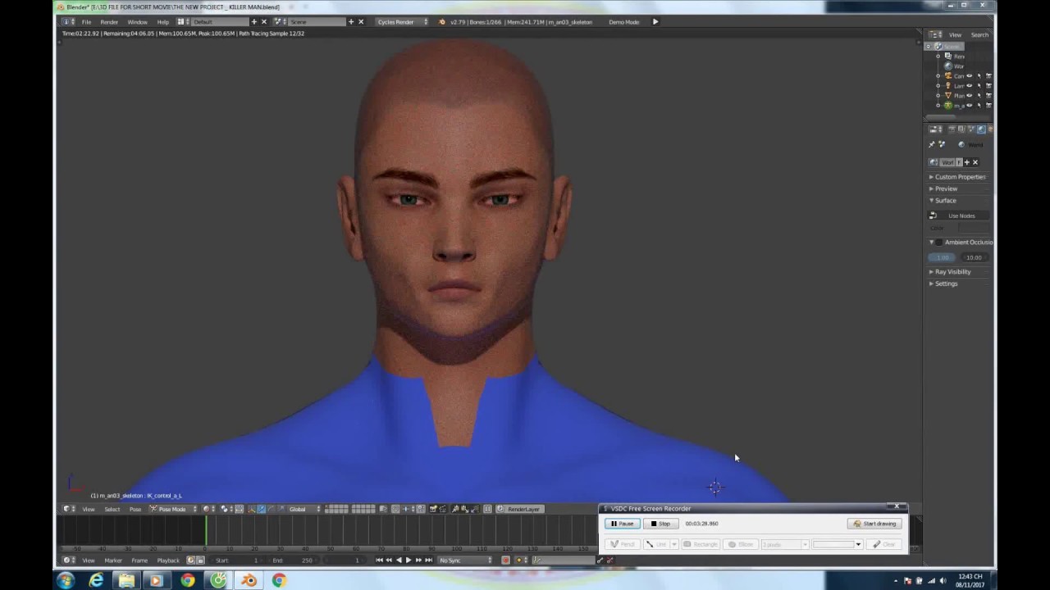Image resolution: width=1050 pixels, height=590 pixels.
Task: Click the End frame 250 field
Action: click(294, 560)
